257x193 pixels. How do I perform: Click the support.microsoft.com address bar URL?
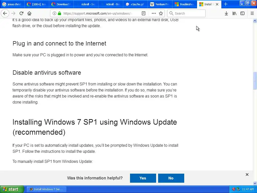(x=98, y=14)
